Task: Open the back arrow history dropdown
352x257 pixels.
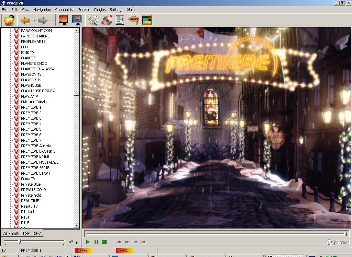Action: [x=34, y=20]
